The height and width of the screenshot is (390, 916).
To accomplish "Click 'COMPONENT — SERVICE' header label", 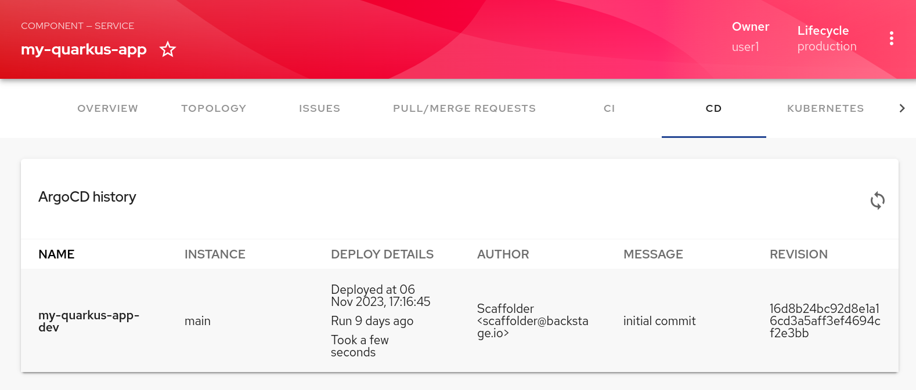I will [x=77, y=26].
